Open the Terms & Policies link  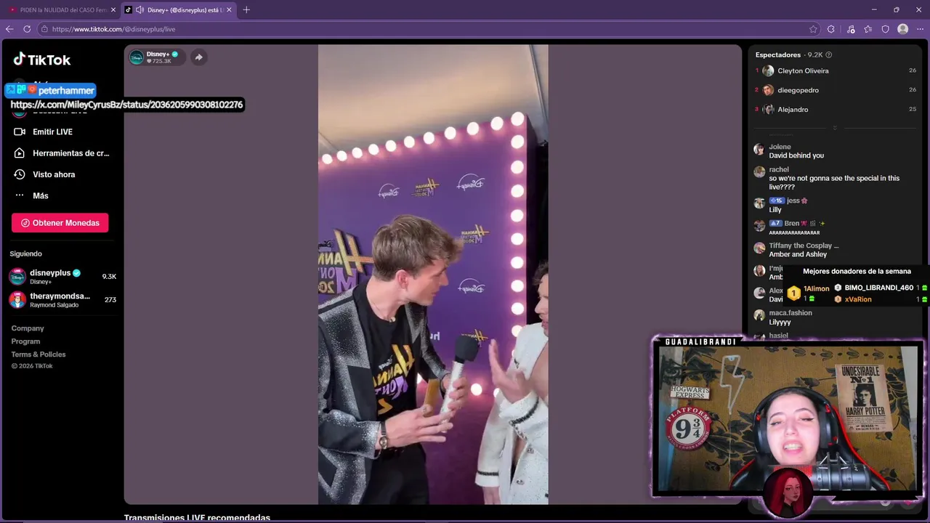point(39,354)
